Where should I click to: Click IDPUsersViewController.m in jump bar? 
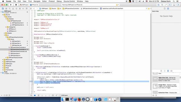point(90,8)
